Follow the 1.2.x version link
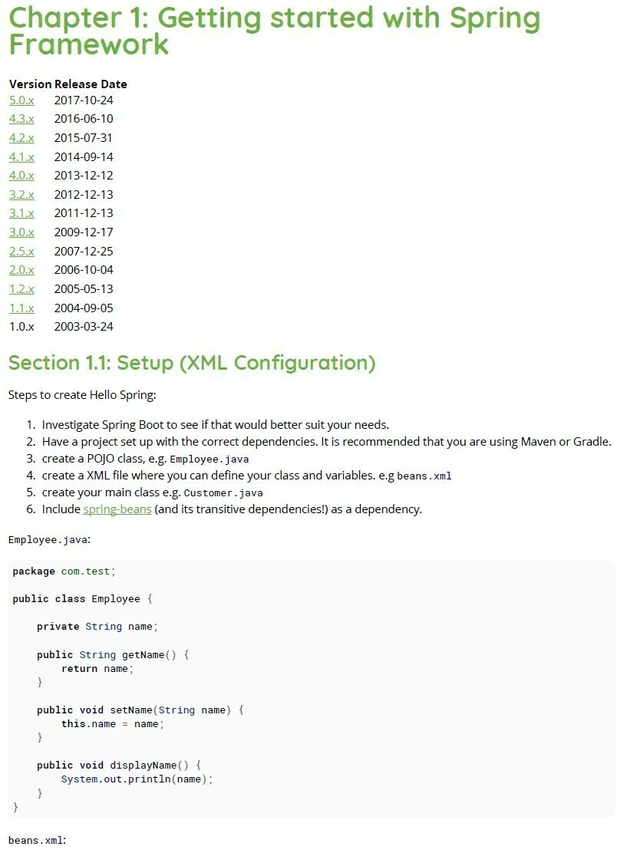630x853 pixels. click(x=21, y=289)
